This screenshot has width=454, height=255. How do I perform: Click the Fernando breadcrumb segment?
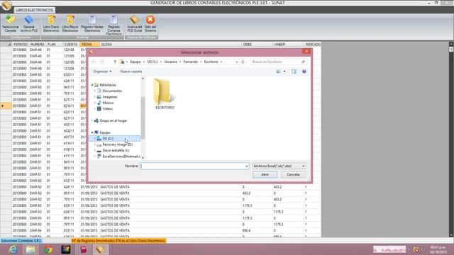tap(191, 62)
